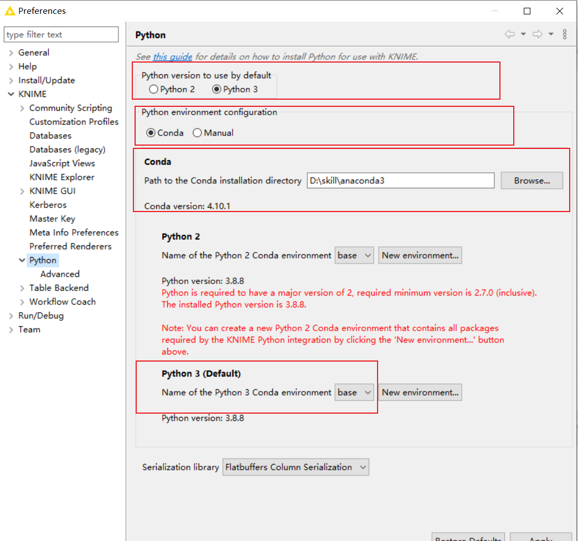Maximize the Preferences window

click(527, 11)
